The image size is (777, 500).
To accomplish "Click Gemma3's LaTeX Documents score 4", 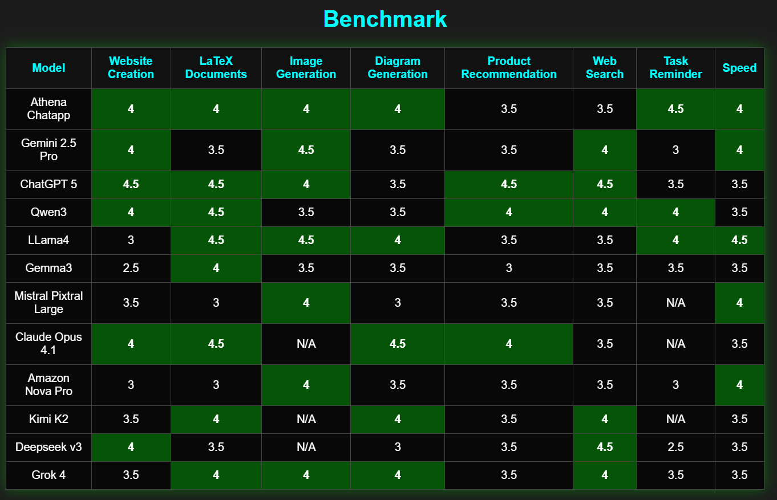I will coord(216,269).
